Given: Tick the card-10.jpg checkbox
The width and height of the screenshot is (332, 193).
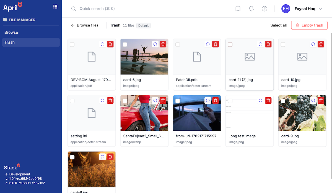Looking at the screenshot, I should pos(283,44).
